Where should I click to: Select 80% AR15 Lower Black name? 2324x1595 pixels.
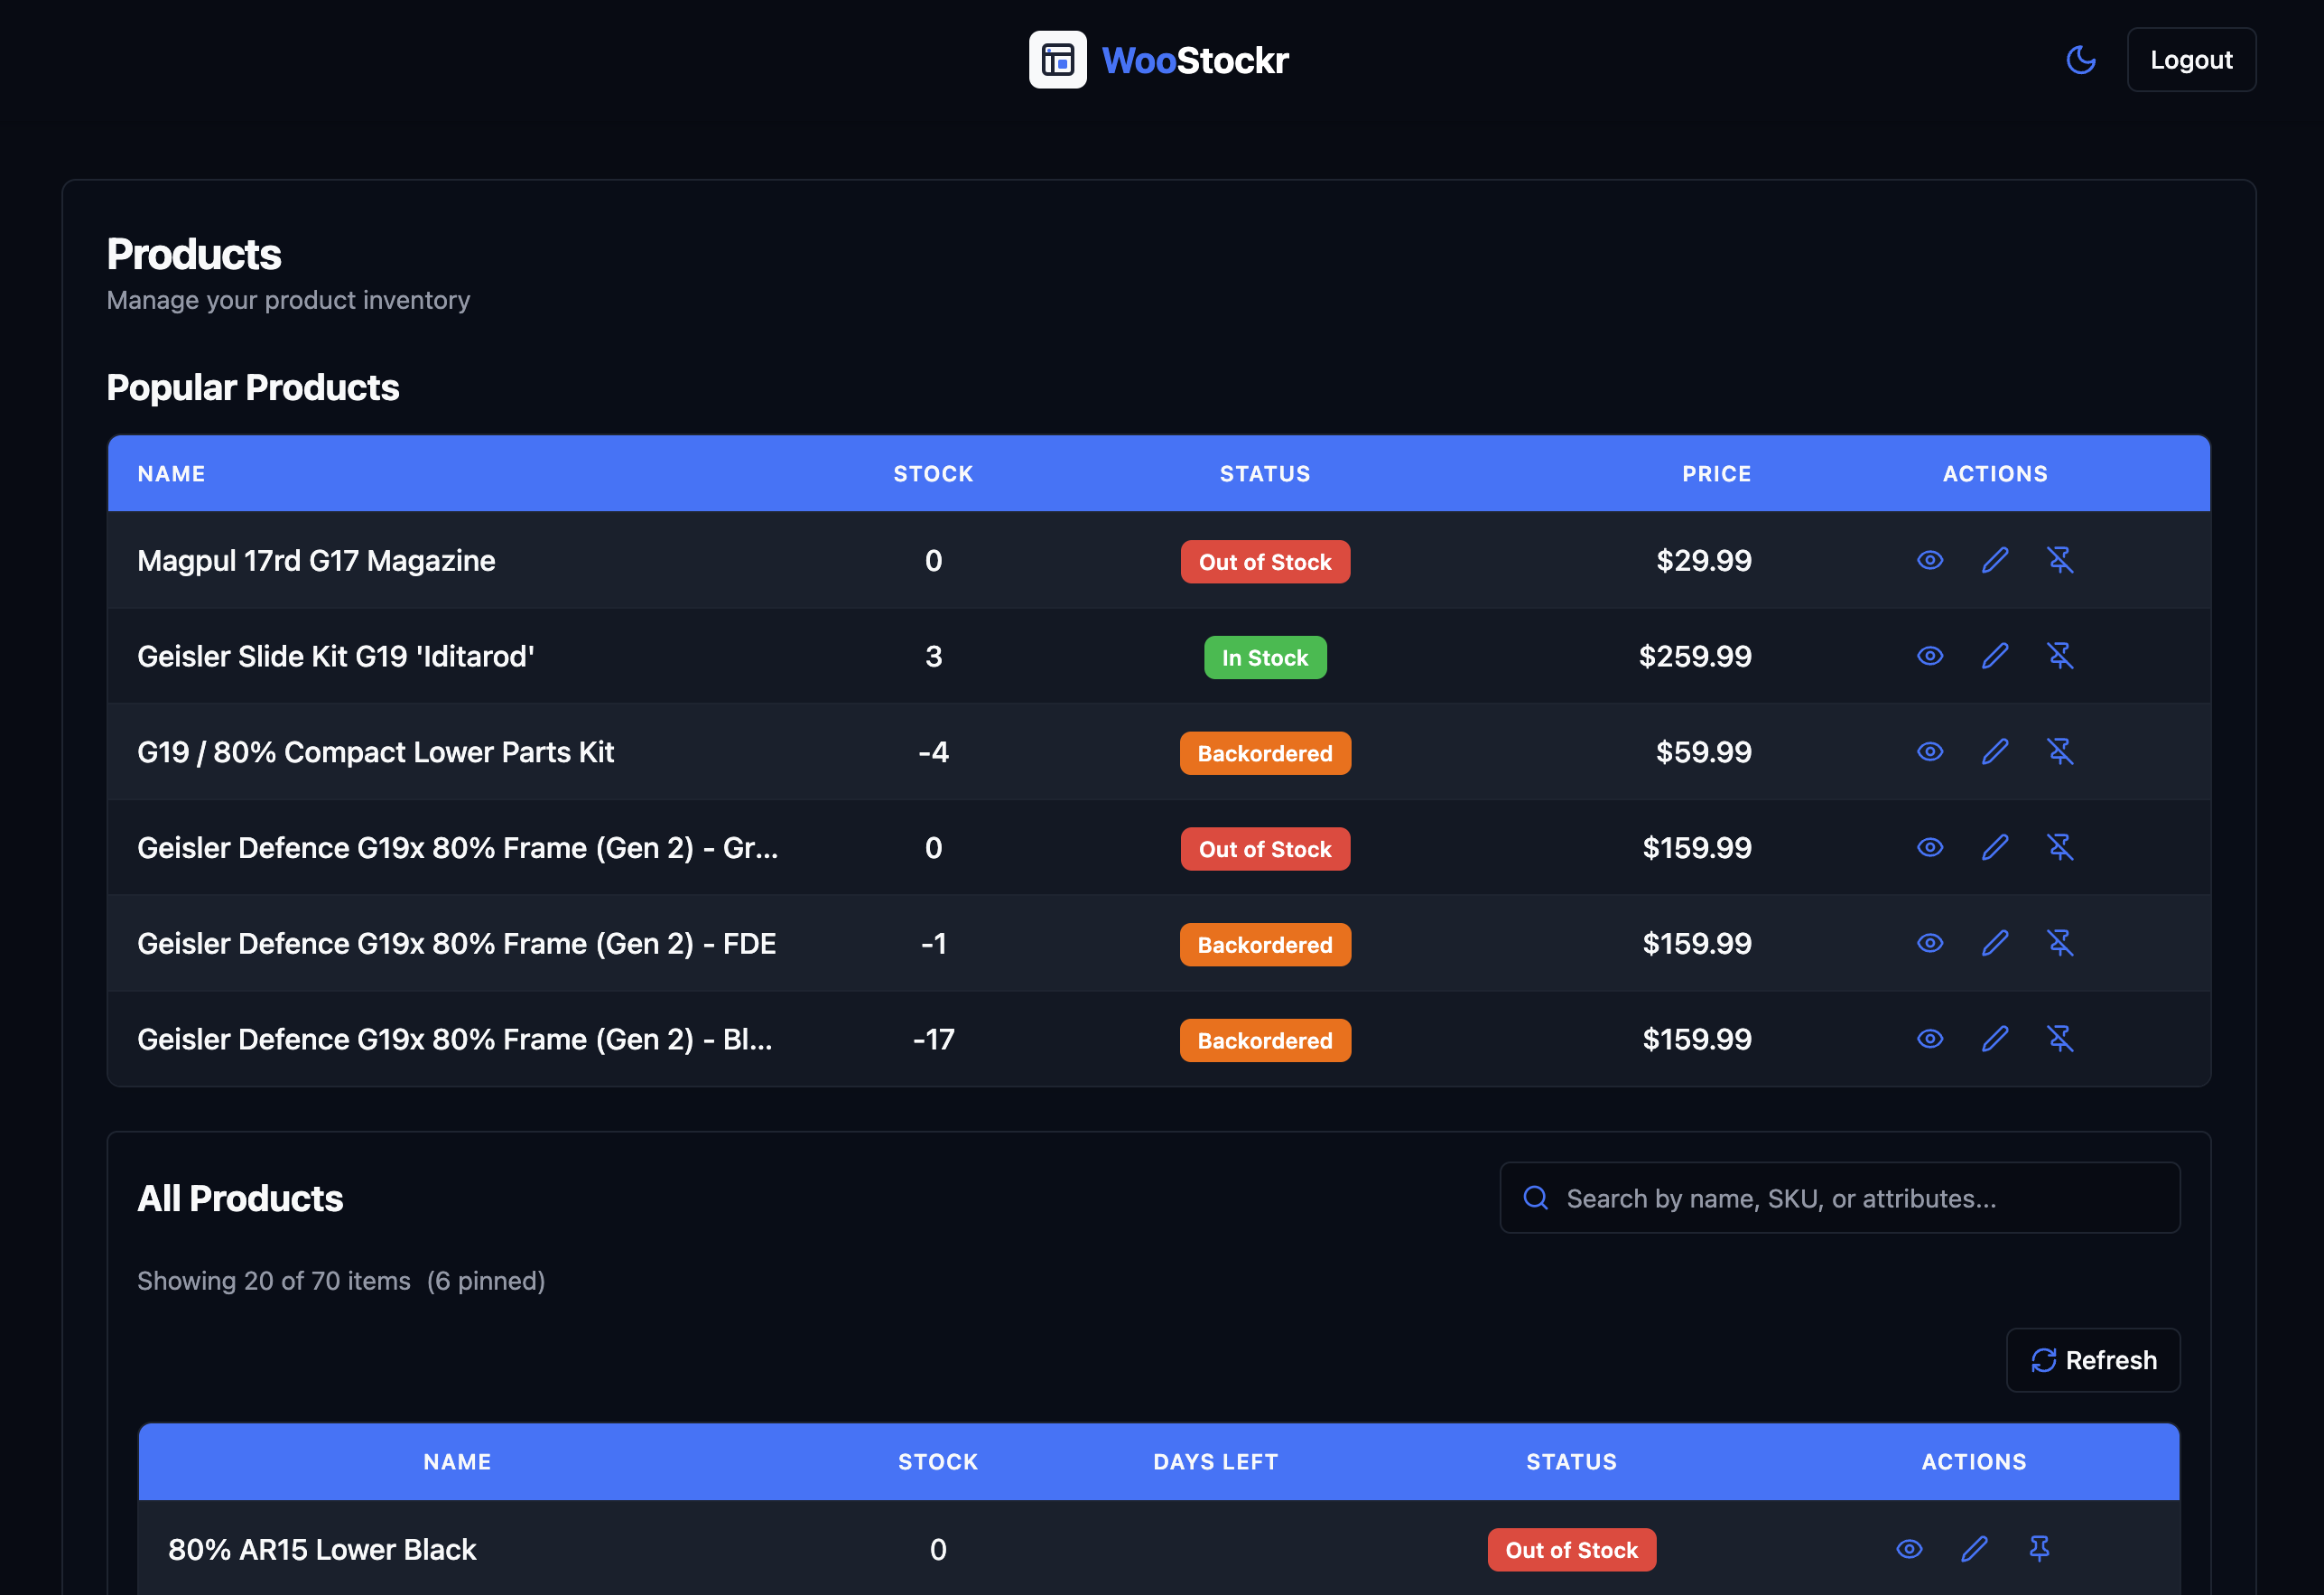[322, 1550]
